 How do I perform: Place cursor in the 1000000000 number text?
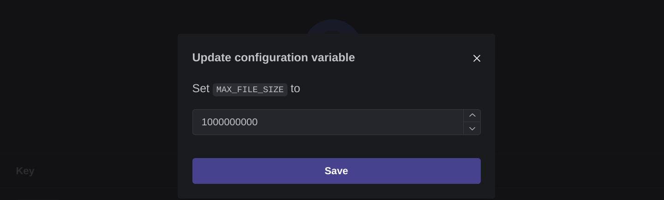point(229,122)
